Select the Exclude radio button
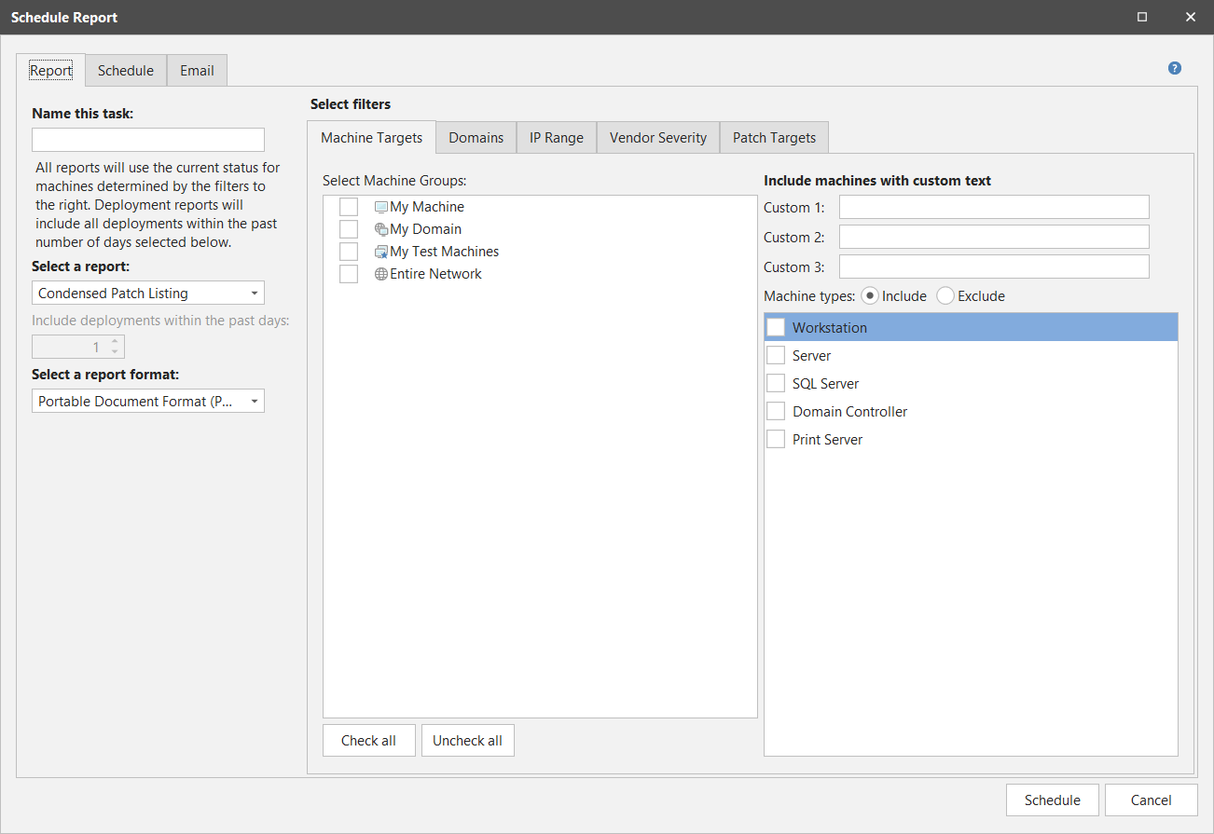 (x=945, y=295)
